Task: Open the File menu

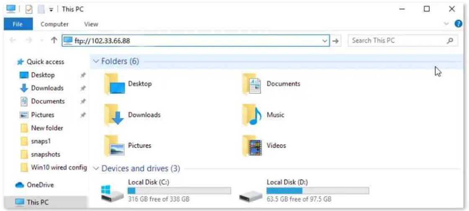Action: click(x=18, y=24)
